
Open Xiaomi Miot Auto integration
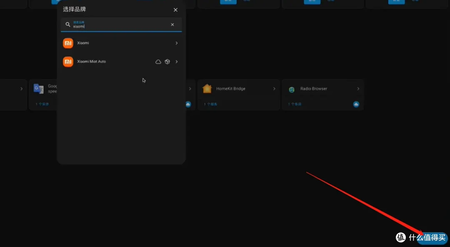(x=121, y=62)
